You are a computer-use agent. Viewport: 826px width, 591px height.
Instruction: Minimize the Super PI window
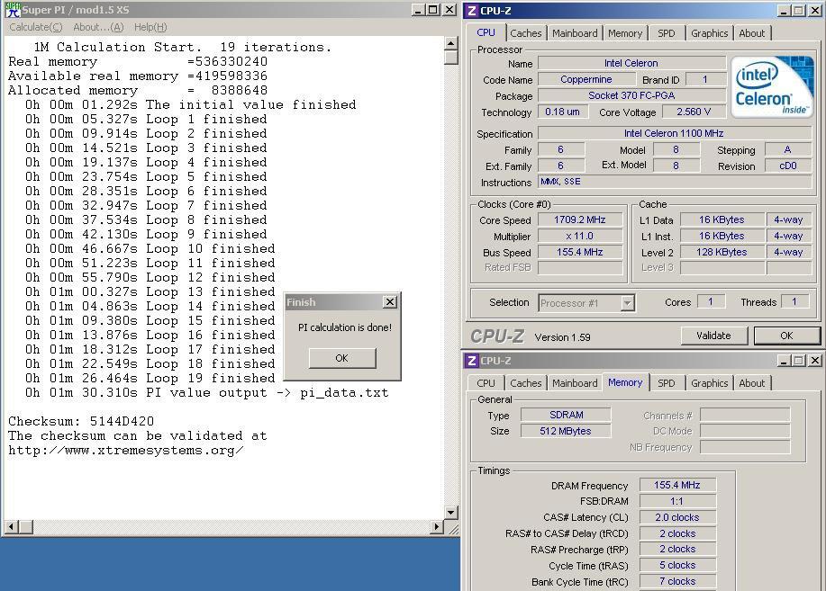pos(418,10)
